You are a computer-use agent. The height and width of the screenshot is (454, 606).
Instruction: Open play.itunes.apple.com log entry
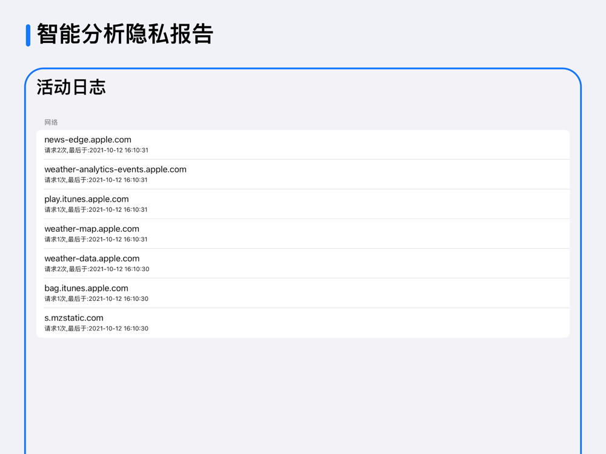(303, 204)
